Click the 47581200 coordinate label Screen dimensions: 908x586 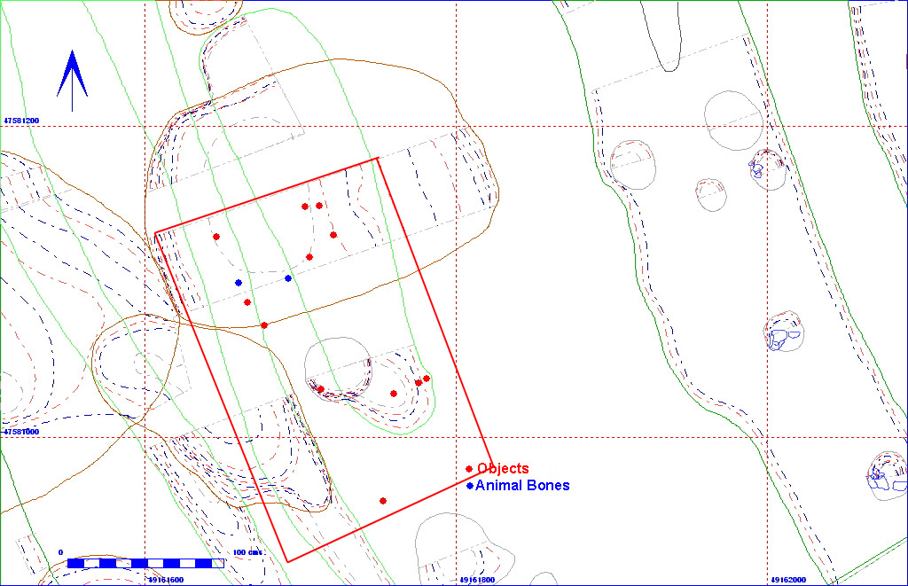tap(23, 119)
